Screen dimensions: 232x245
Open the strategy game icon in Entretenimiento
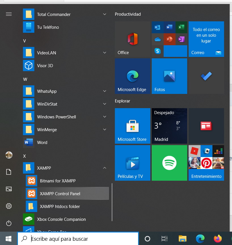(x=218, y=163)
